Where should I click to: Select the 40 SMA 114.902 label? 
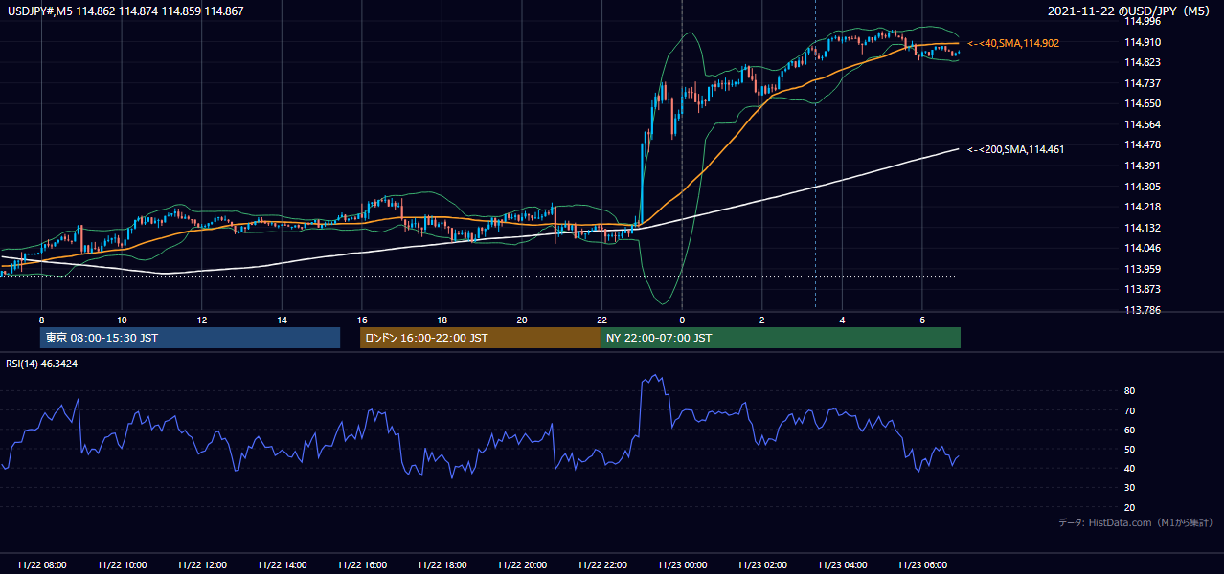point(1013,44)
